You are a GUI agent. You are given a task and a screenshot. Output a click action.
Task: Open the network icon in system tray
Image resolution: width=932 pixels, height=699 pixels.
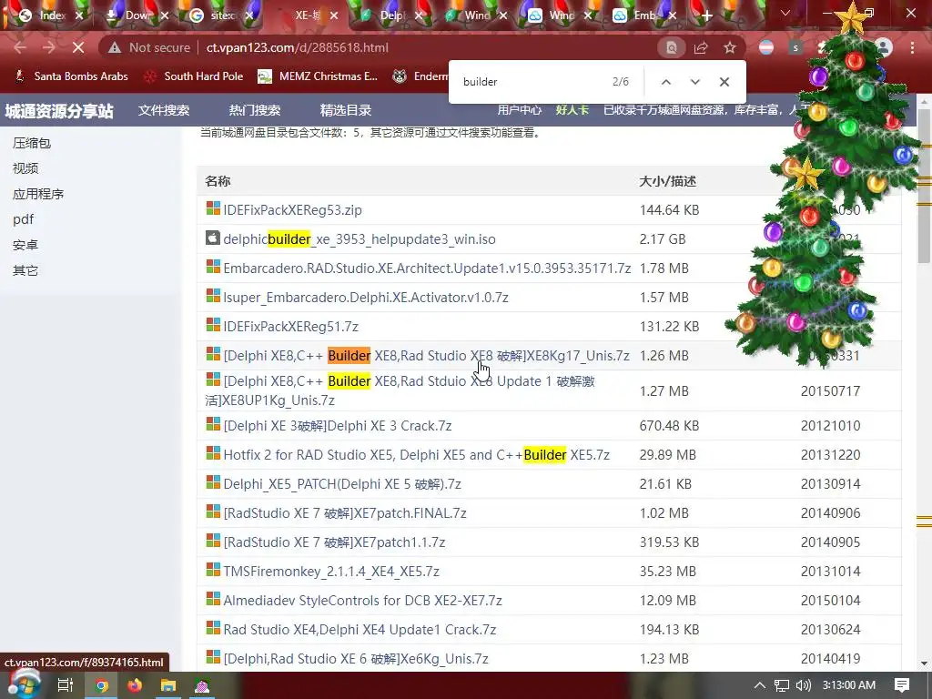[x=782, y=685]
